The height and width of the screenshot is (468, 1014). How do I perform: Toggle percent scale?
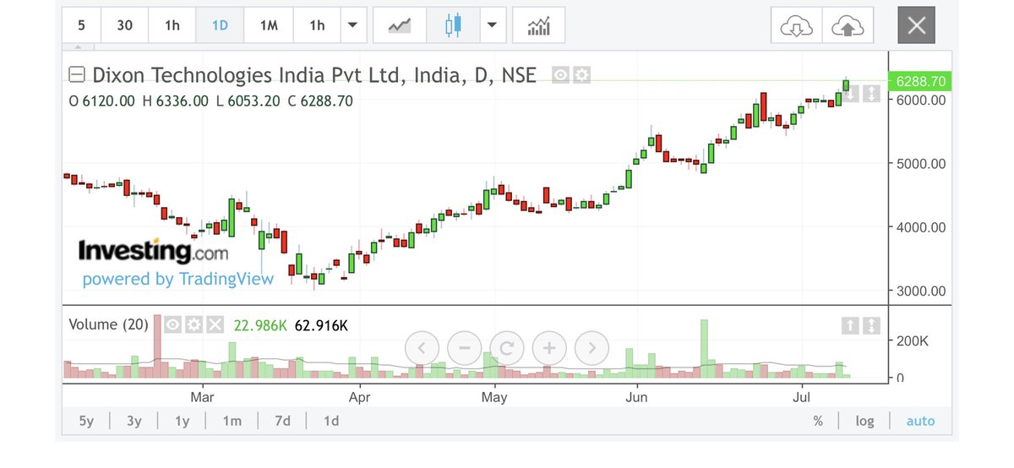818,421
